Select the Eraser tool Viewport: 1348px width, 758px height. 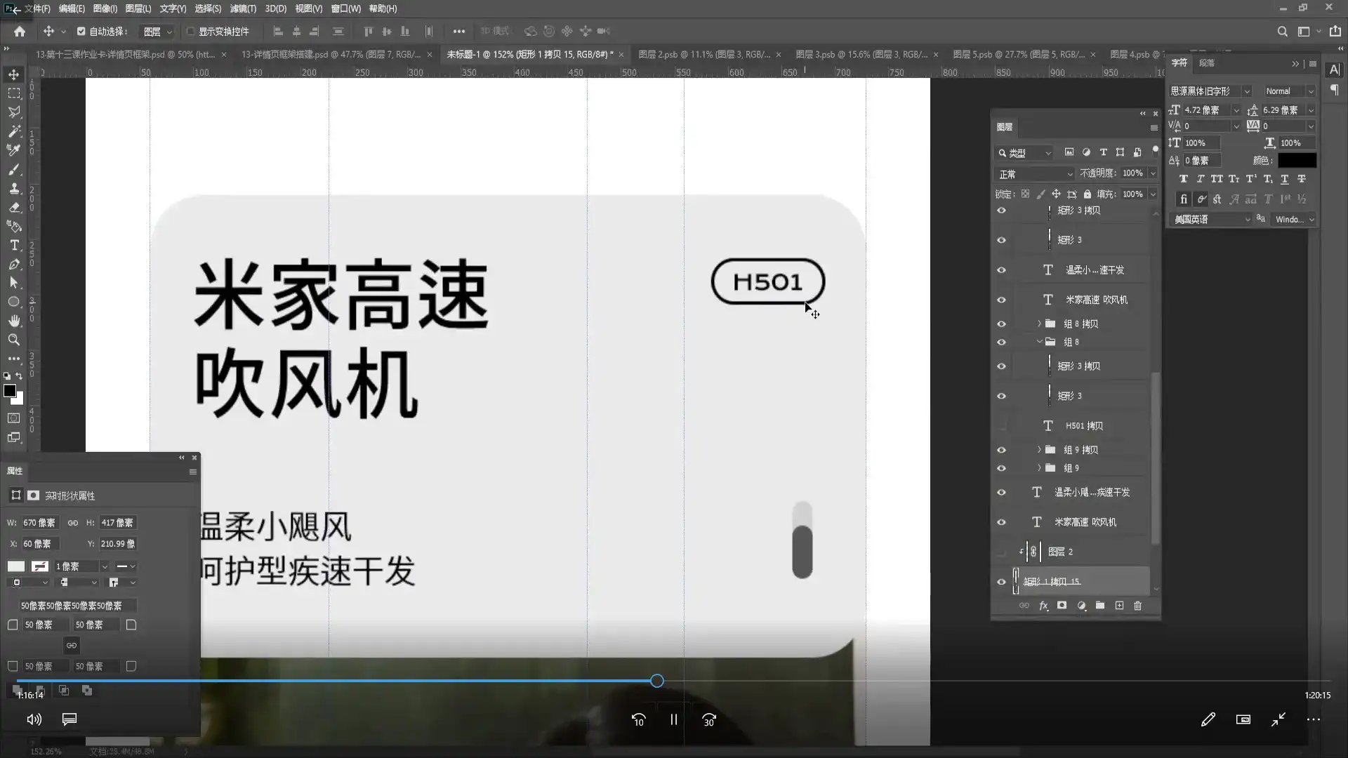pyautogui.click(x=14, y=208)
